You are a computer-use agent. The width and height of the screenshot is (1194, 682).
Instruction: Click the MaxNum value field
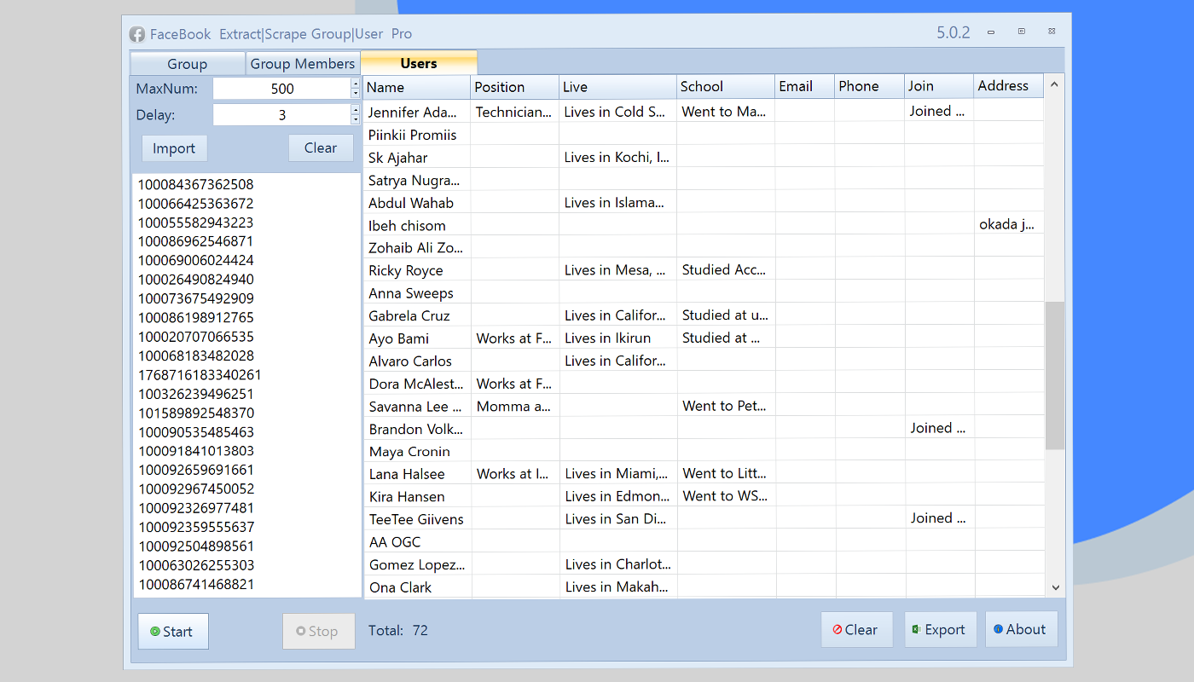click(281, 89)
